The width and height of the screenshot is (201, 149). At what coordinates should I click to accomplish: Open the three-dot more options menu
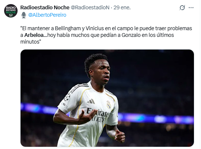tap(191, 8)
